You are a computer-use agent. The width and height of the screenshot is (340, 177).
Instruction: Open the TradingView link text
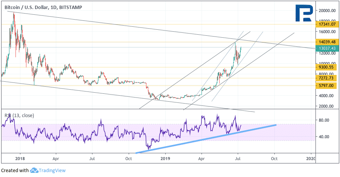[52, 171]
